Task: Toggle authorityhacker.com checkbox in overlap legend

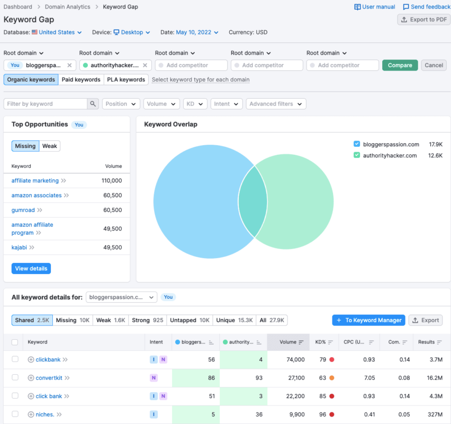Action: (357, 155)
